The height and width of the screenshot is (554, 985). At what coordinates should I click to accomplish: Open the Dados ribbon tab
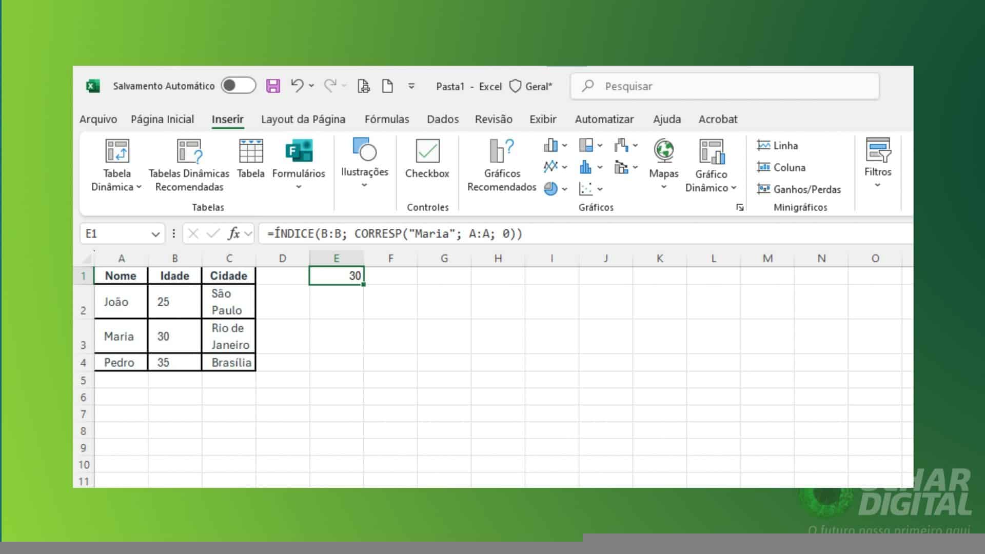(442, 119)
